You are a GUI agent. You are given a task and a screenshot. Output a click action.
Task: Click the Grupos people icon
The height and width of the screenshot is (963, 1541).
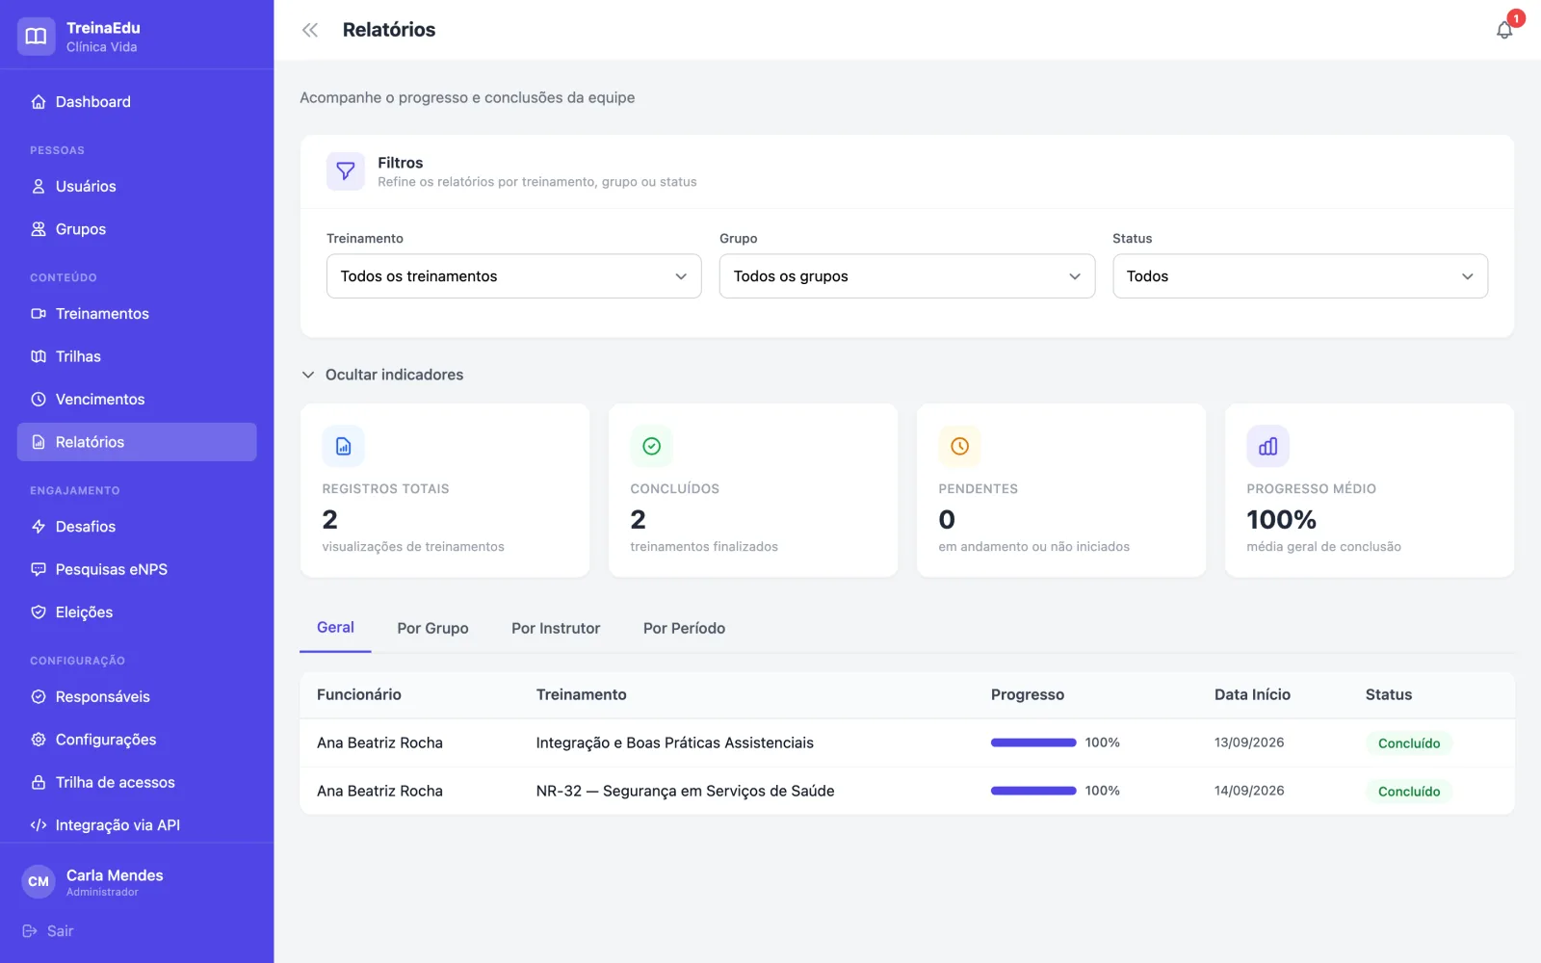click(39, 229)
